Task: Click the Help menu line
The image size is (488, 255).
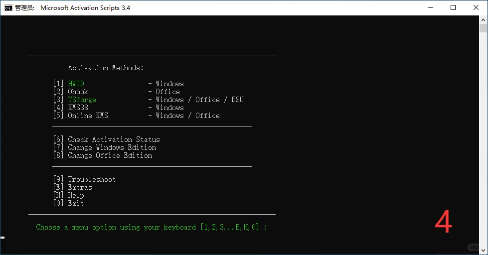Action: [76, 195]
